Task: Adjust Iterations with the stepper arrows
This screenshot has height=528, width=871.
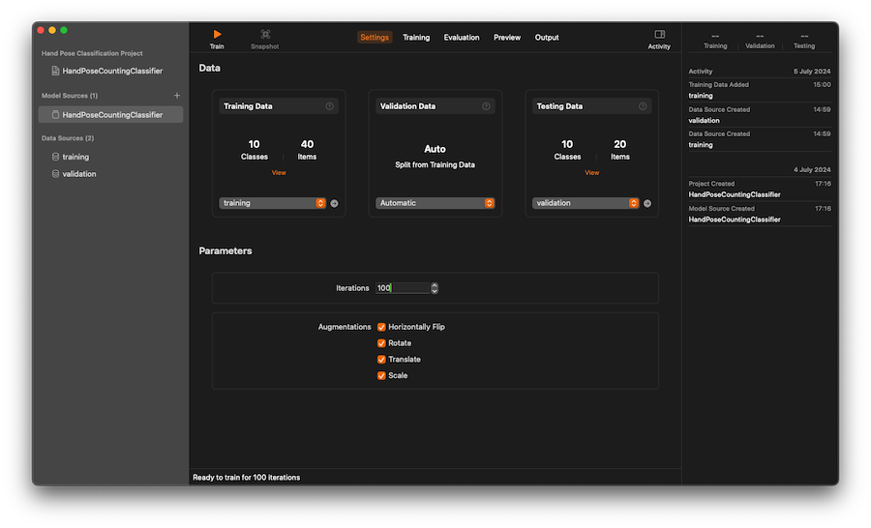Action: 435,288
